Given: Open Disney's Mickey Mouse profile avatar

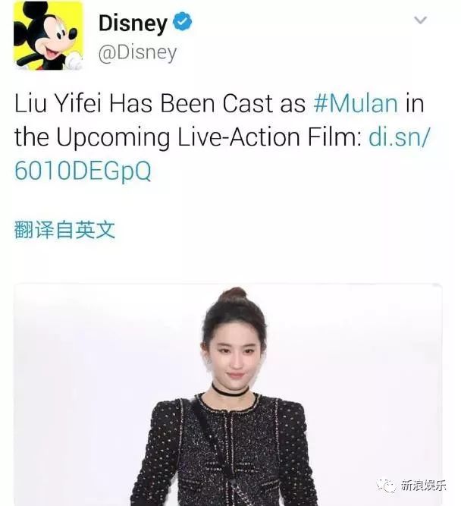Looking at the screenshot, I should click(x=48, y=36).
